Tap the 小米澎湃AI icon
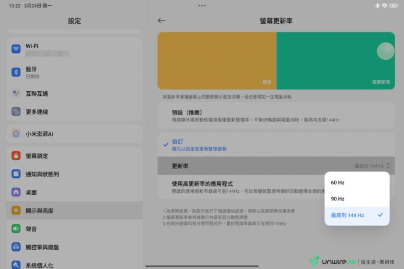 [x=16, y=134]
